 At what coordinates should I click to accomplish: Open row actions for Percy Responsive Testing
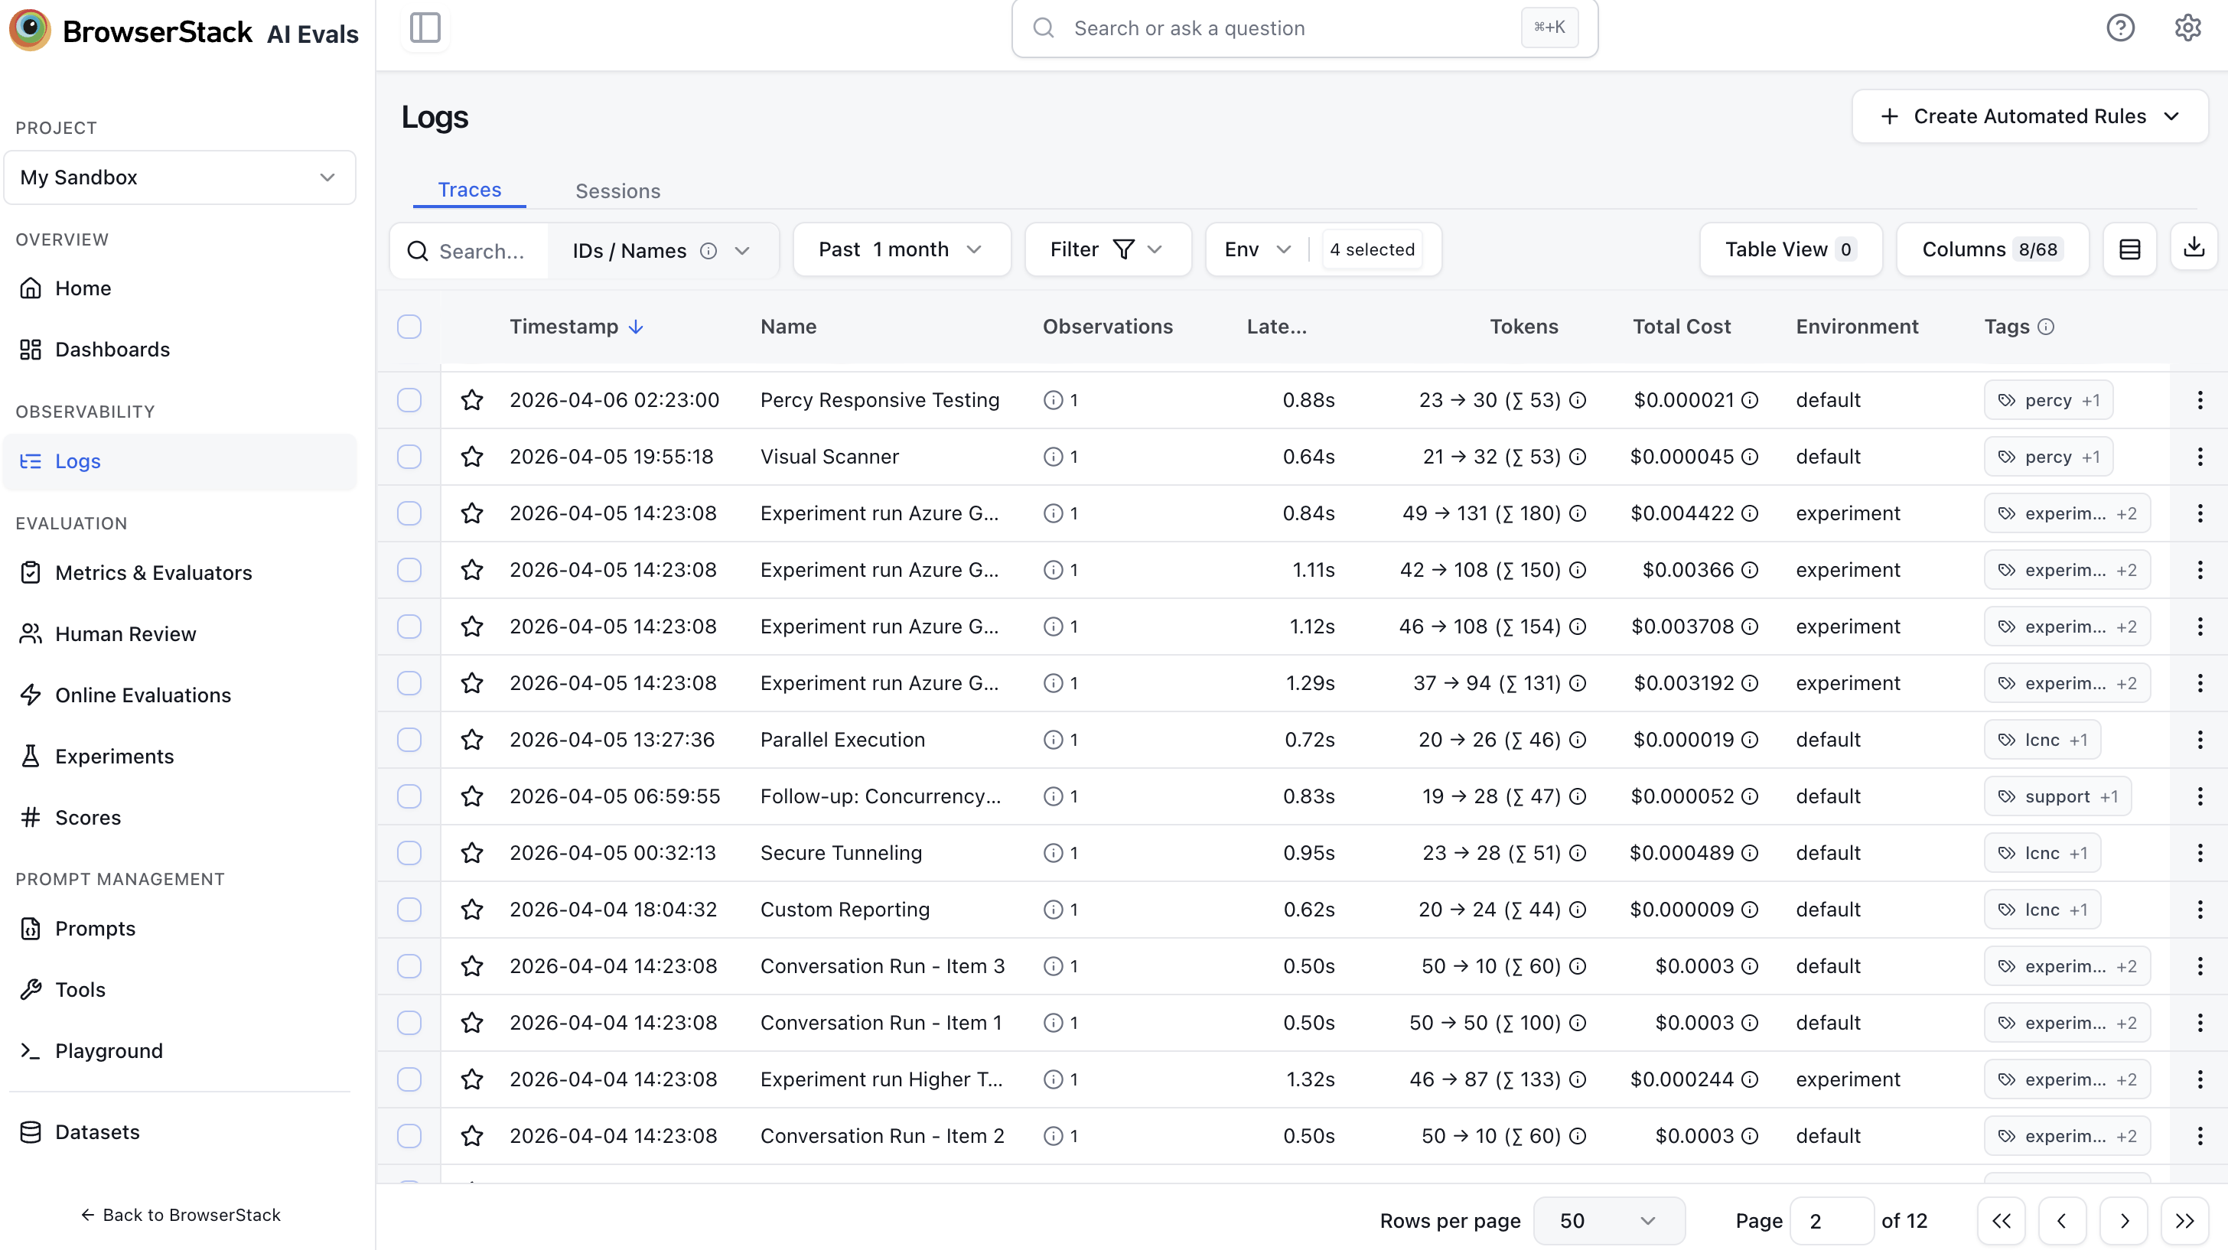click(x=2200, y=399)
